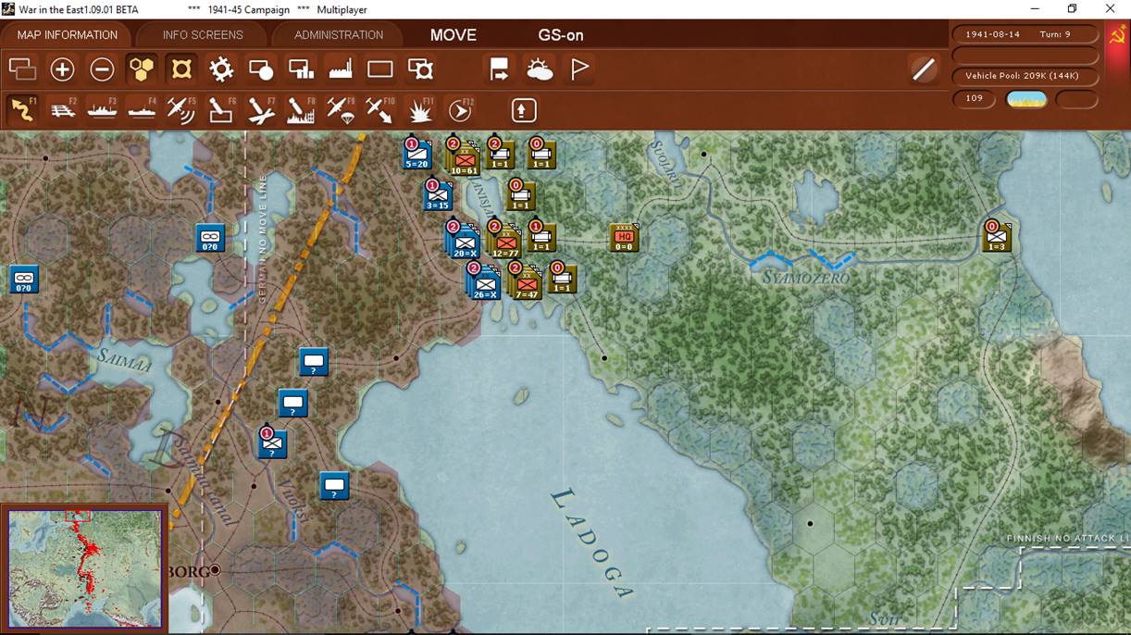Screen dimensions: 1131x635
Task: Select F1 move mode arrow icon
Action: [22, 110]
